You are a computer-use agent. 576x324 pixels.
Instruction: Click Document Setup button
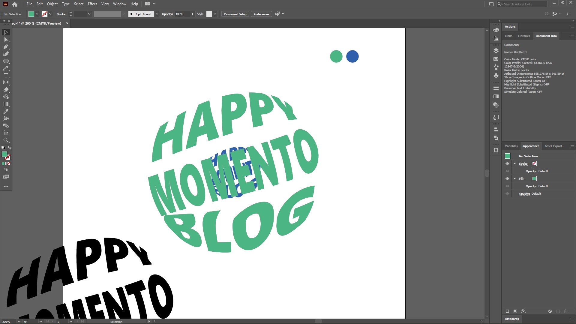(235, 14)
